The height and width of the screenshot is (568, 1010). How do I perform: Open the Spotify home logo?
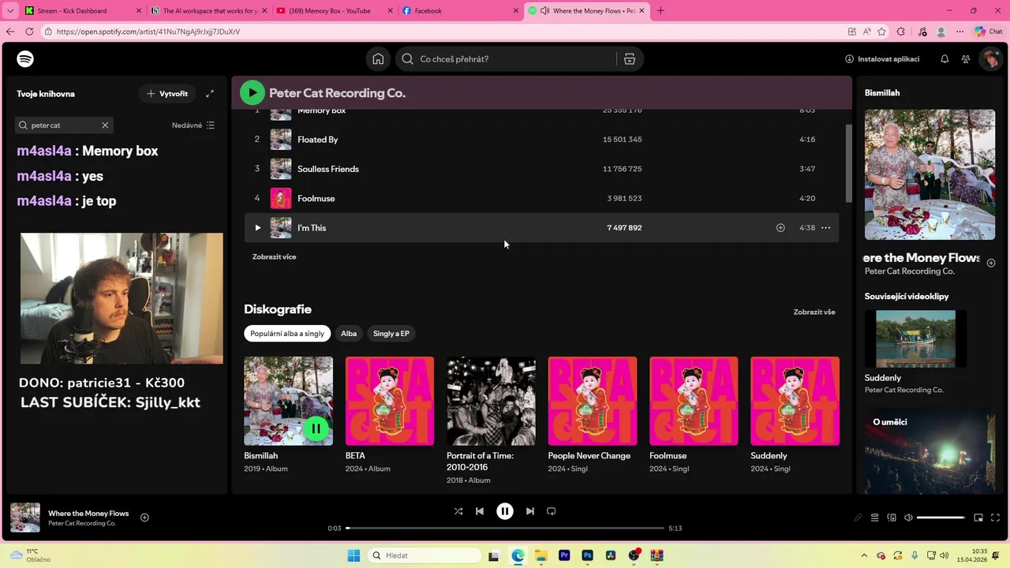(25, 59)
